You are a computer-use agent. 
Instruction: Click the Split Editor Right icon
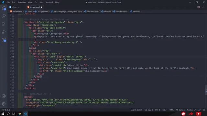pyautogui.click(x=198, y=7)
